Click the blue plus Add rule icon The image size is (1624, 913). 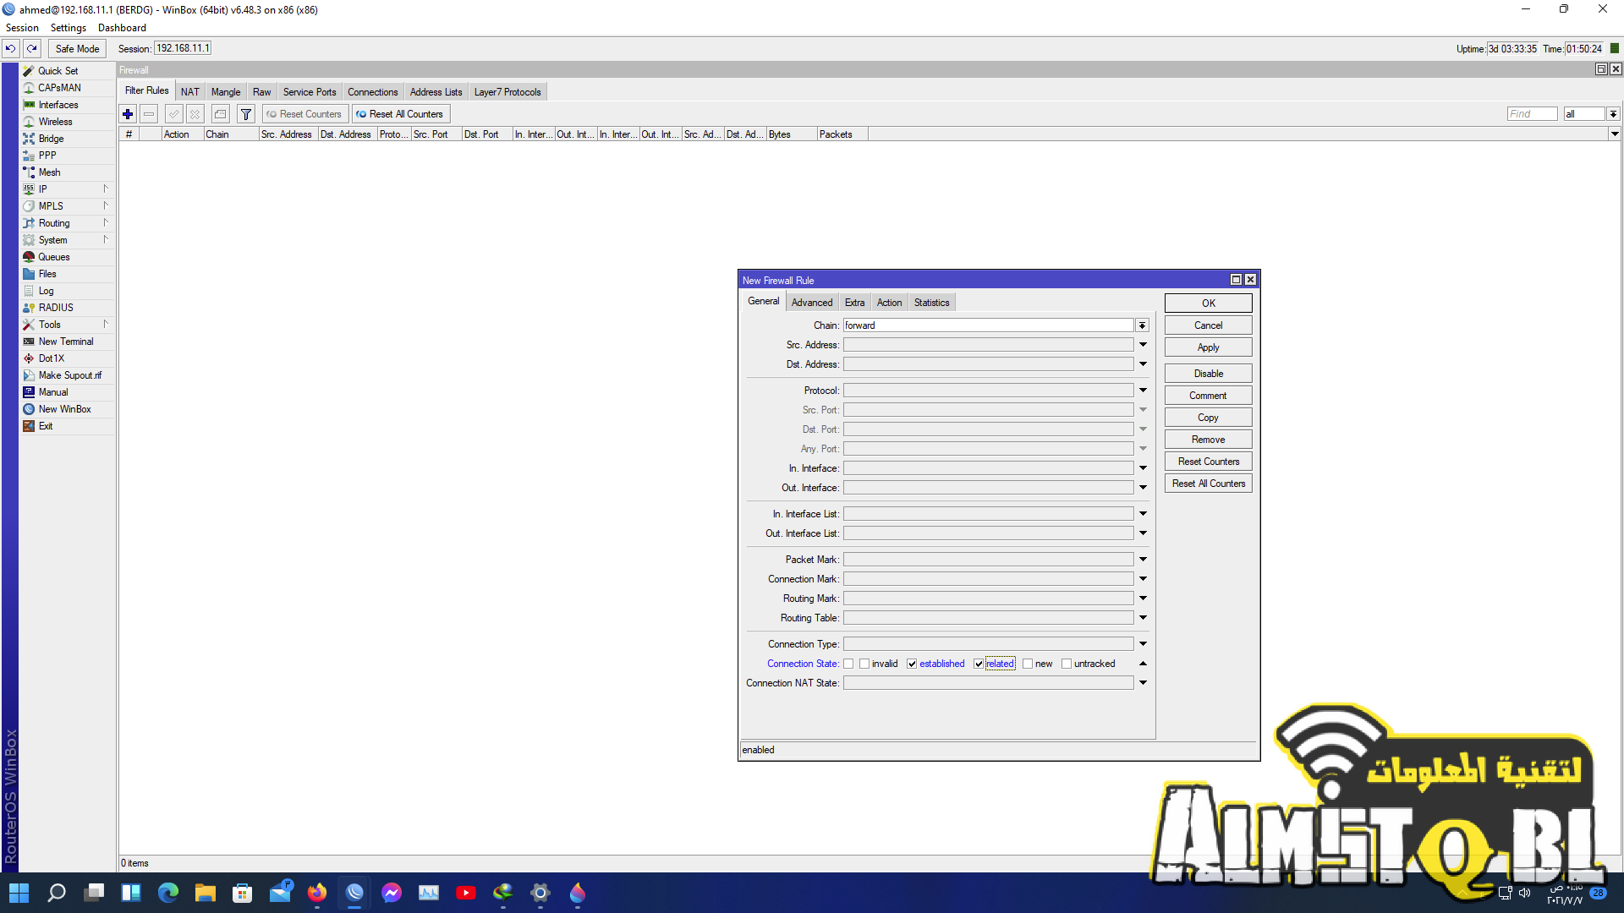click(x=128, y=114)
